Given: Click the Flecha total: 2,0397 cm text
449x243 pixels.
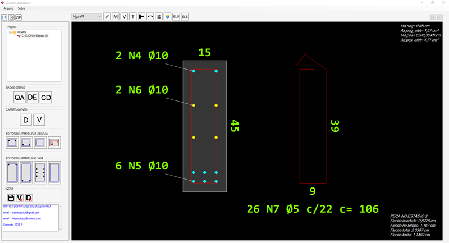Looking at the screenshot, I should (x=410, y=230).
